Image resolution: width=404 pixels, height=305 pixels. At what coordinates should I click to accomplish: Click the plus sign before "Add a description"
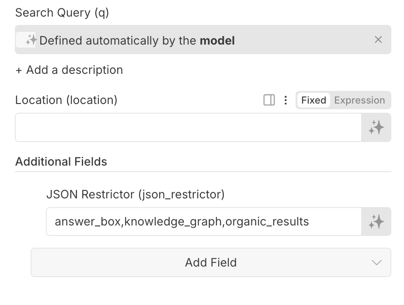point(19,70)
